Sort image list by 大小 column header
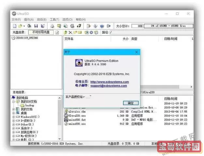The height and width of the screenshot is (156, 204). point(120,39)
